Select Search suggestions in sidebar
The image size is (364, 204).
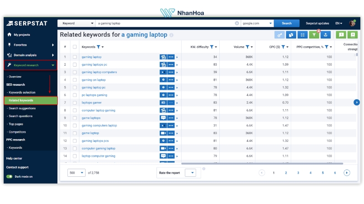click(x=22, y=108)
